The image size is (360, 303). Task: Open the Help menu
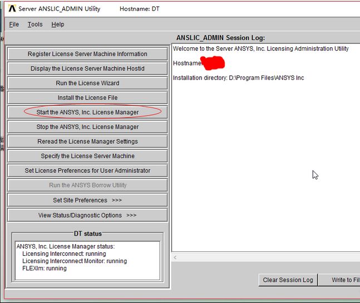pos(58,24)
